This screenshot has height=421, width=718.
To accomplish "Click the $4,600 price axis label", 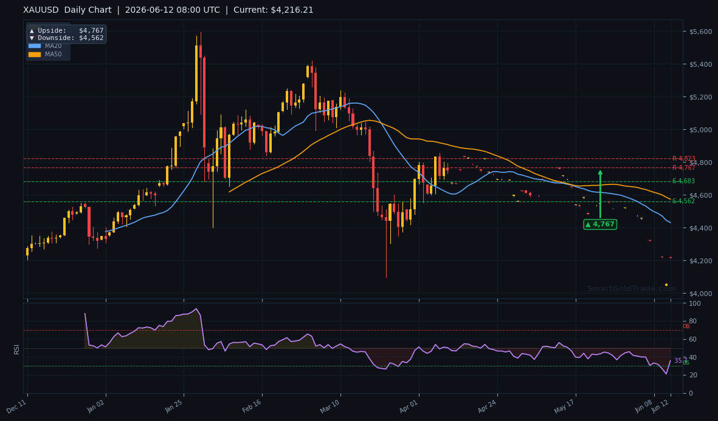I will point(700,195).
